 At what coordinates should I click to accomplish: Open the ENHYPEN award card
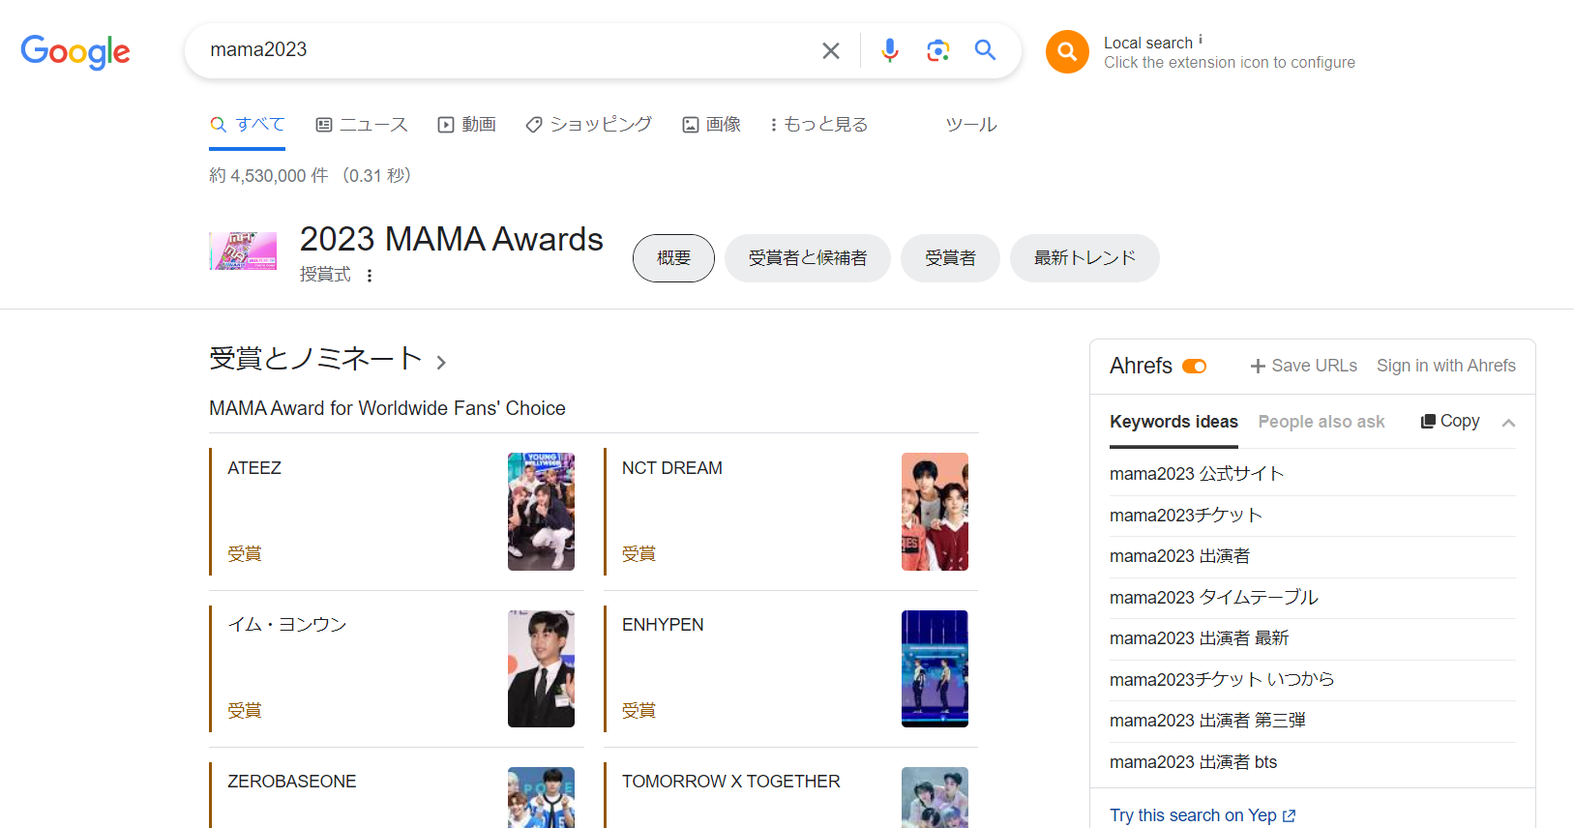pyautogui.click(x=790, y=668)
